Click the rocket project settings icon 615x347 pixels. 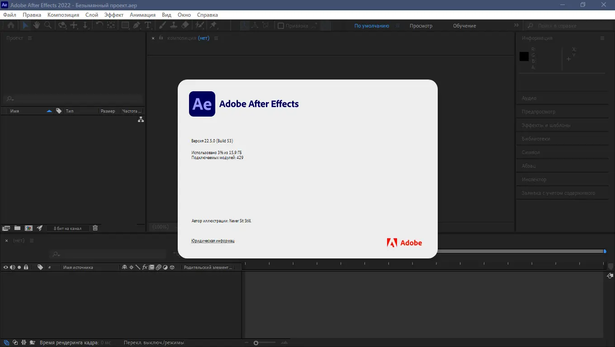click(40, 228)
